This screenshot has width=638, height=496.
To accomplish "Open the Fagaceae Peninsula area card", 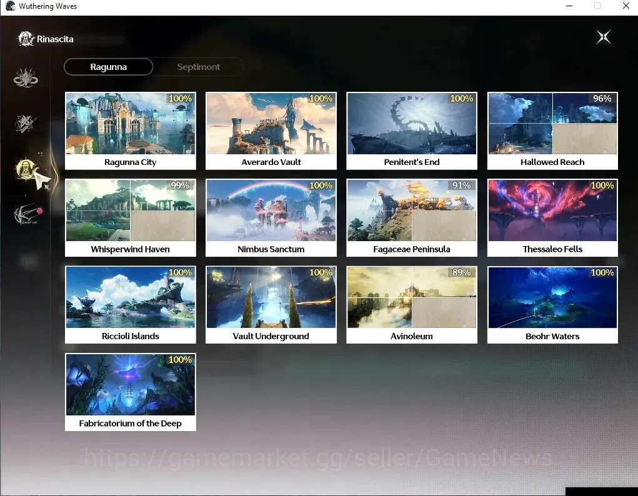I will [x=412, y=217].
